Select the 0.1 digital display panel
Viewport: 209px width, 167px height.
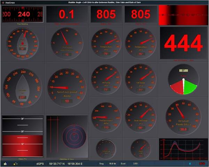[67, 15]
